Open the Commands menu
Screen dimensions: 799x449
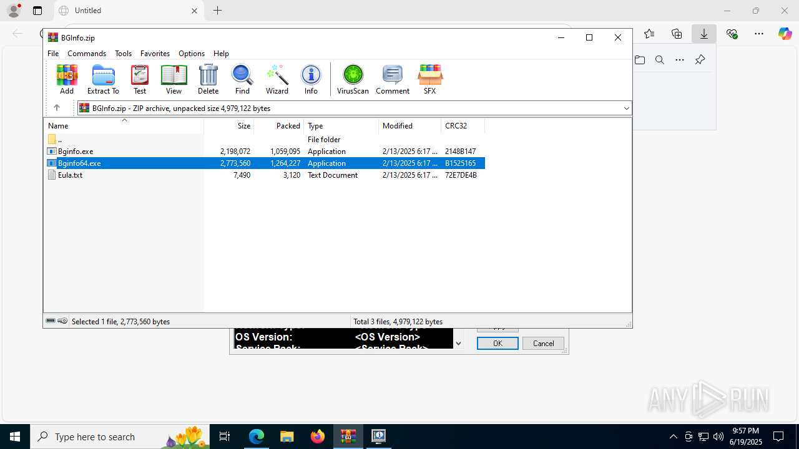point(87,54)
